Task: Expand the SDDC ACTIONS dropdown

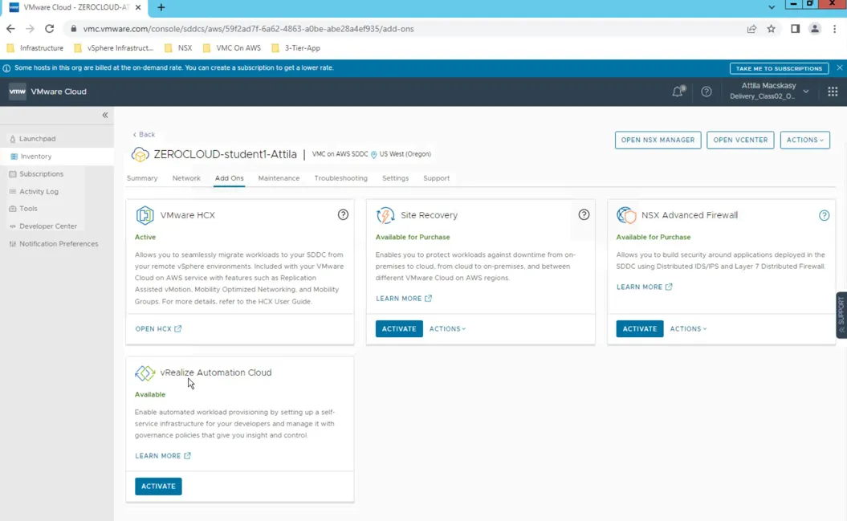Action: coord(805,140)
